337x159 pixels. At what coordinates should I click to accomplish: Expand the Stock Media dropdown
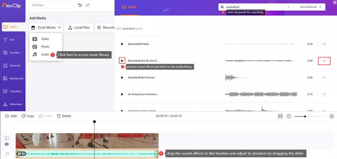click(x=46, y=27)
